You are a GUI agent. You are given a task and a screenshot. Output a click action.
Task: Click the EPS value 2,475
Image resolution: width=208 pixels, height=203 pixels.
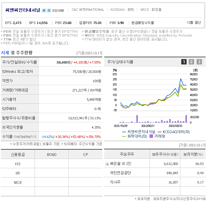click(17, 23)
